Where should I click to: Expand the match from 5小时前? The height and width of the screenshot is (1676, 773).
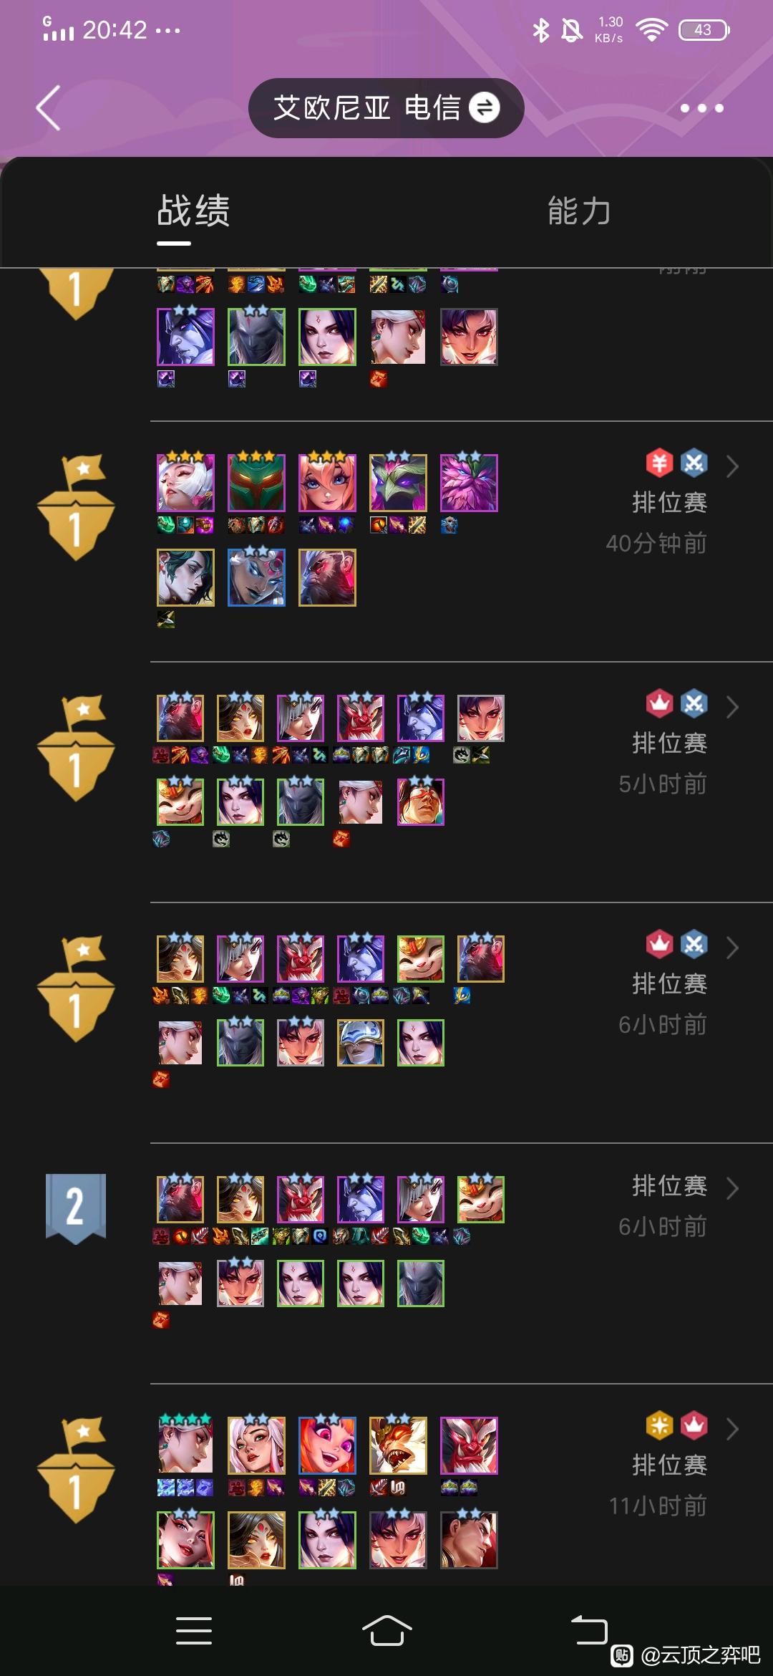732,707
